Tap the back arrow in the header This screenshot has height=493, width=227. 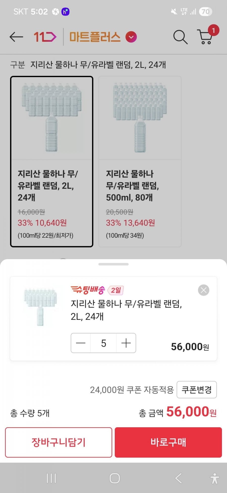[16, 37]
